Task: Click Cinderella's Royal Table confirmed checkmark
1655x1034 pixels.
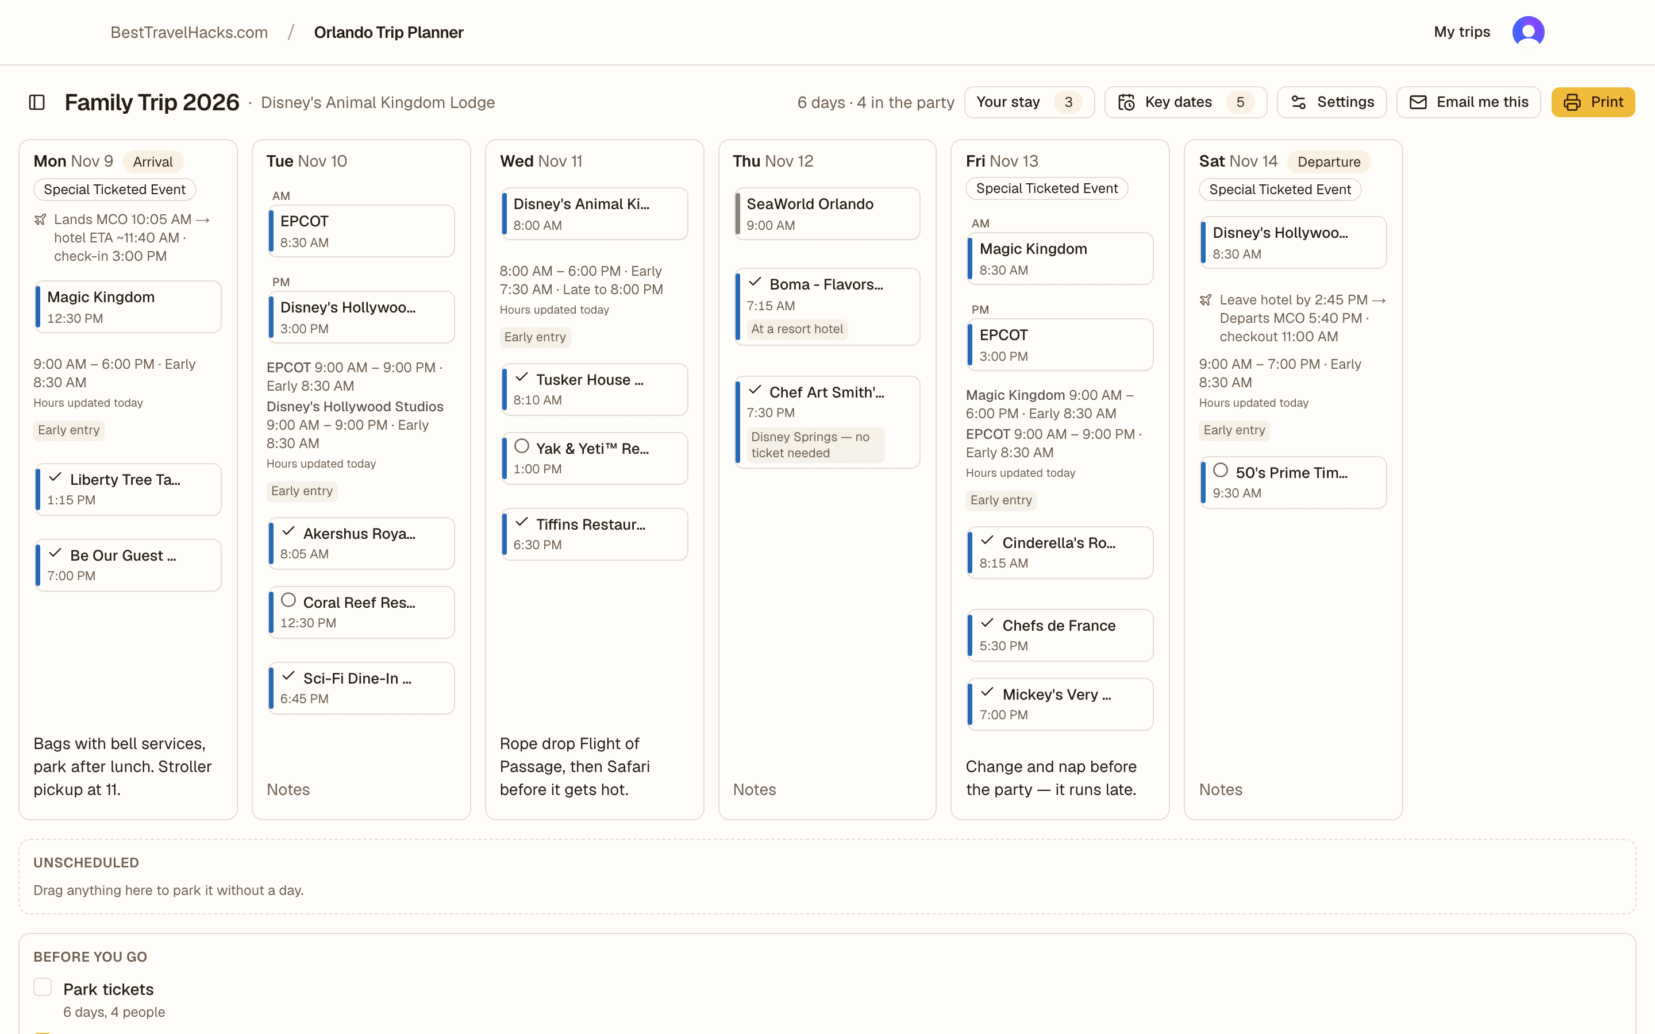Action: 987,541
